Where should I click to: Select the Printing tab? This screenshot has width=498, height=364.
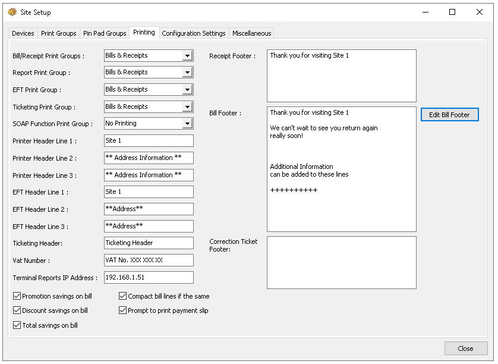tap(144, 33)
